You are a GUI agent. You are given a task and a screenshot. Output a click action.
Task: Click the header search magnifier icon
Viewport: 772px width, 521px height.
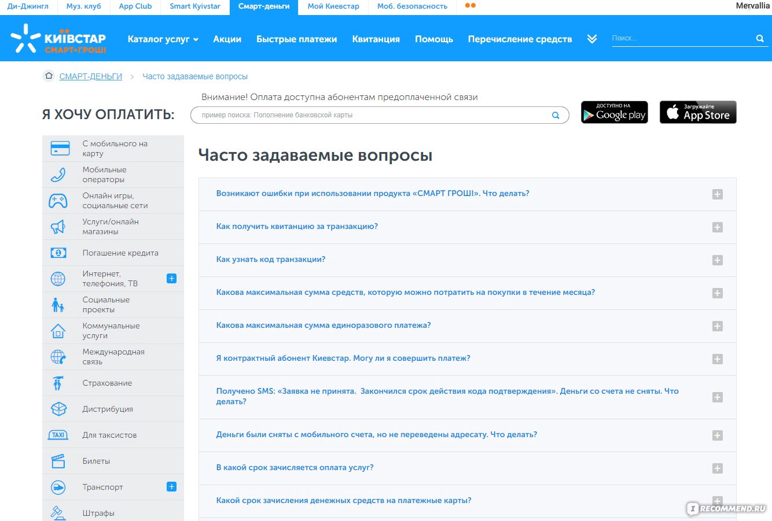coord(760,38)
